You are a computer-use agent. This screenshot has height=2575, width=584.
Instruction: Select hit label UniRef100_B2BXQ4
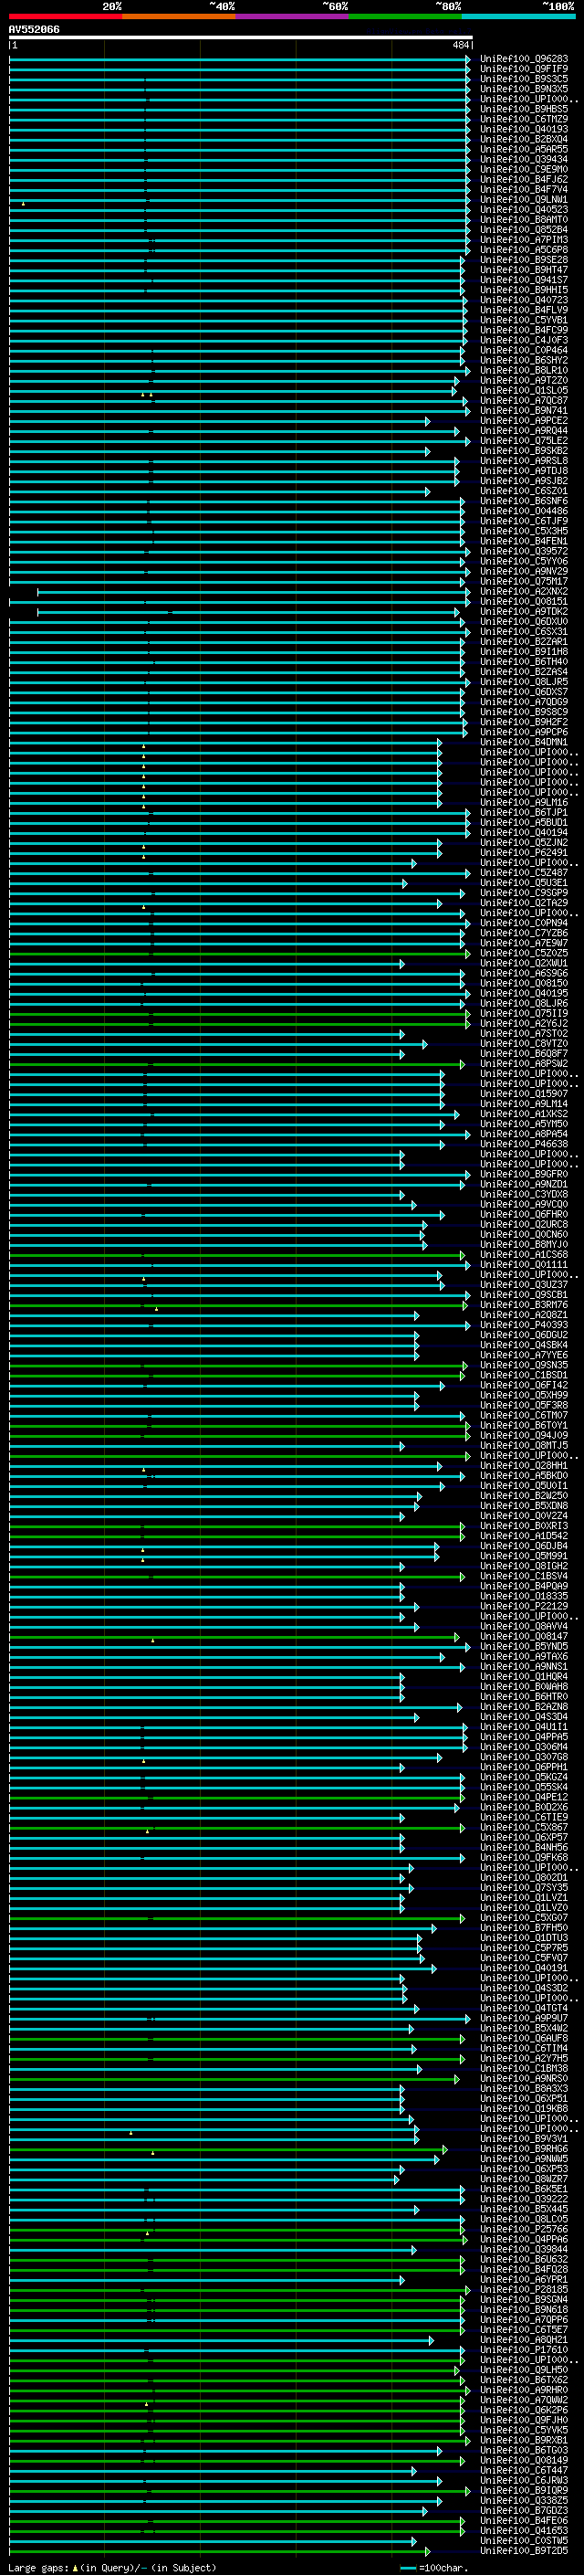pyautogui.click(x=524, y=139)
